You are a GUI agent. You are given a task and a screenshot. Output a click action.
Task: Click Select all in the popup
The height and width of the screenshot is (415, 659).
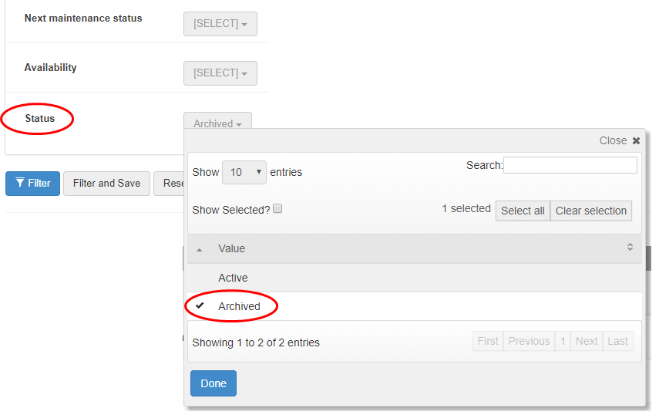click(x=523, y=211)
